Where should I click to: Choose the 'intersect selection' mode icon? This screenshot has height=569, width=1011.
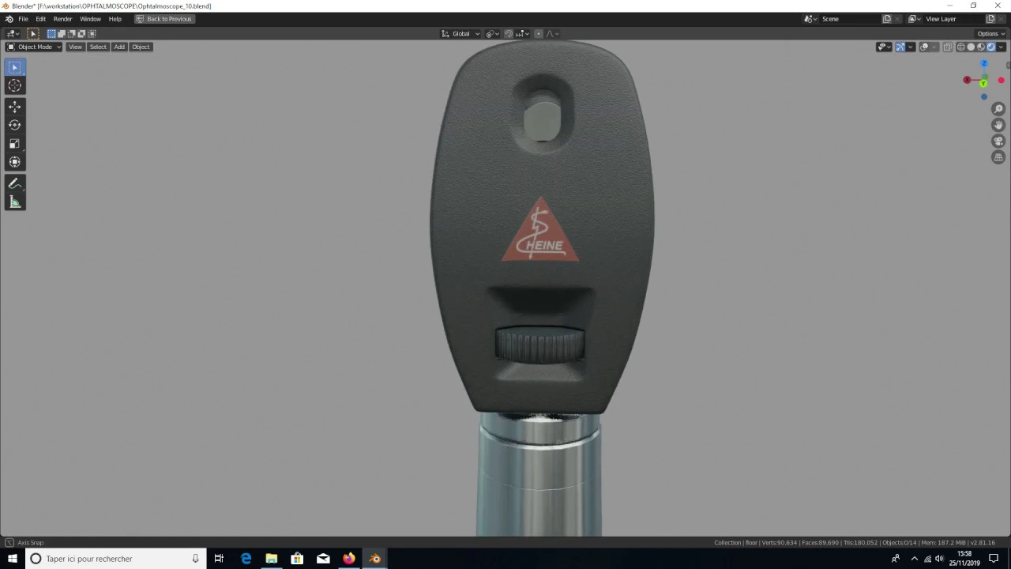[x=92, y=34]
